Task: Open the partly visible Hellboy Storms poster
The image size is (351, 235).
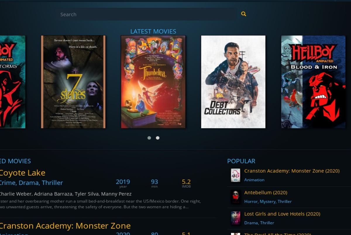Action: tap(13, 82)
